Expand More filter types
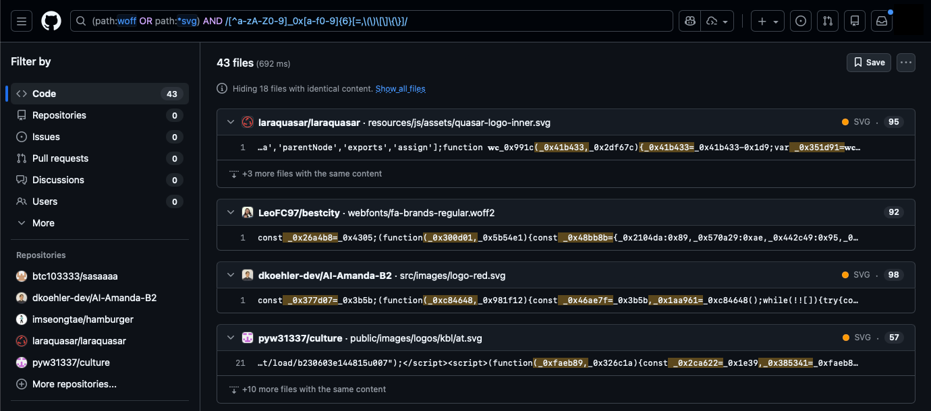Image resolution: width=931 pixels, height=411 pixels. point(100,223)
